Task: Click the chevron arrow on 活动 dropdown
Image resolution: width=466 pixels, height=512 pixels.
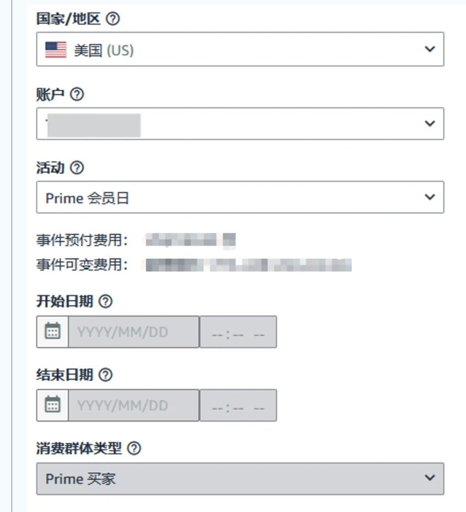Action: coord(430,197)
